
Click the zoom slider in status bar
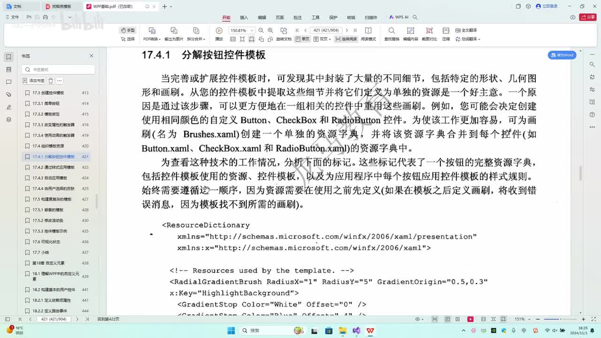tap(560, 319)
